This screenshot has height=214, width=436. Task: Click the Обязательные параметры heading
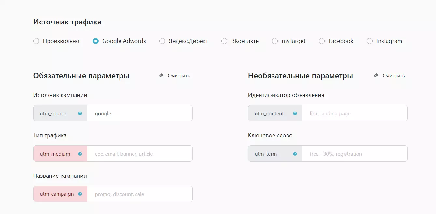pos(81,76)
